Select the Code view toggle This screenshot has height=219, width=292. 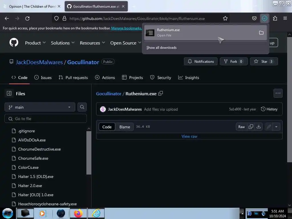[x=107, y=127]
